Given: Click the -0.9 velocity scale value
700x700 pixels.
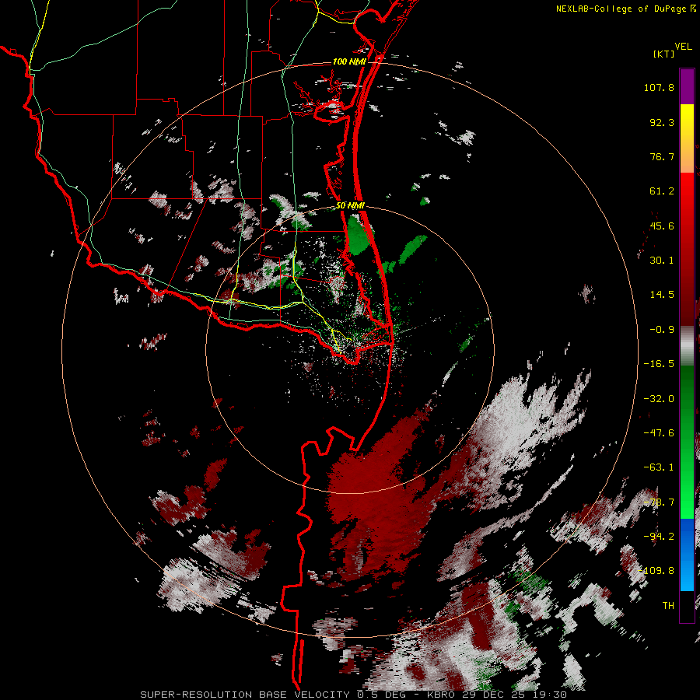Looking at the screenshot, I should [x=662, y=330].
